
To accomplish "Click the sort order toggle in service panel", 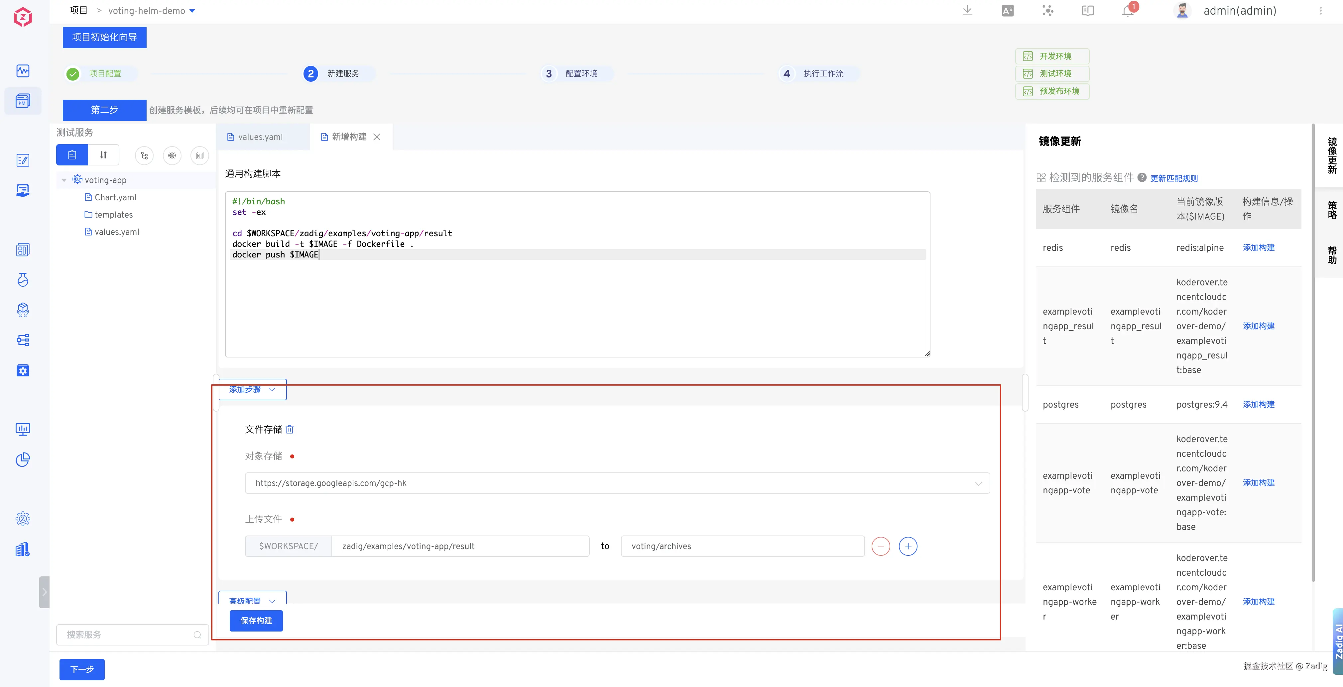I will (103, 155).
